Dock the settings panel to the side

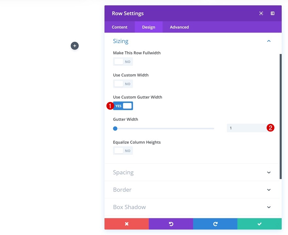point(272,13)
